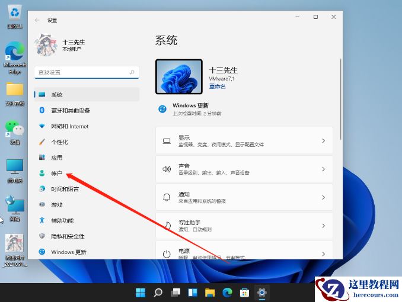This screenshot has width=402, height=302.
Task: Maximize the Settings window
Action: coord(315,17)
